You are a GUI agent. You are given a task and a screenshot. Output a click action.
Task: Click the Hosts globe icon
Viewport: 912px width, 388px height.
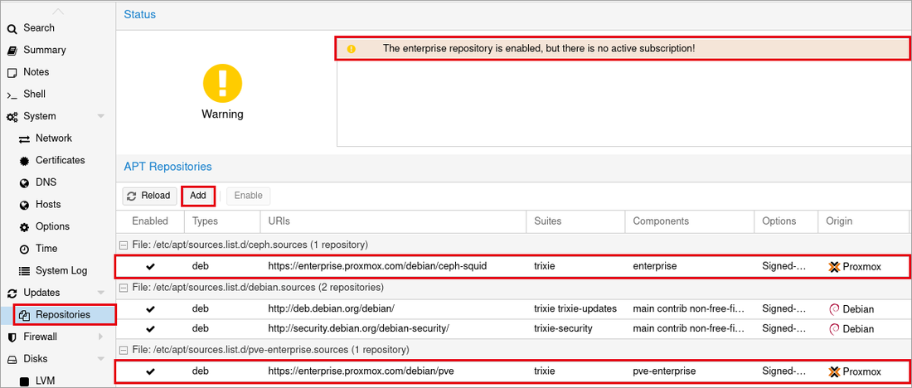pos(24,206)
